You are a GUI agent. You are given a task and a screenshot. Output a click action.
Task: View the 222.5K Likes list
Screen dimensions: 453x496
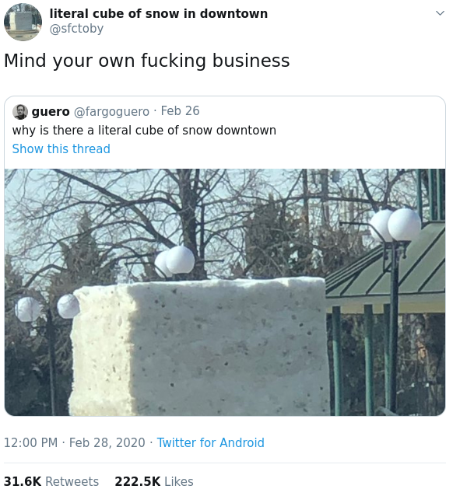pyautogui.click(x=154, y=481)
